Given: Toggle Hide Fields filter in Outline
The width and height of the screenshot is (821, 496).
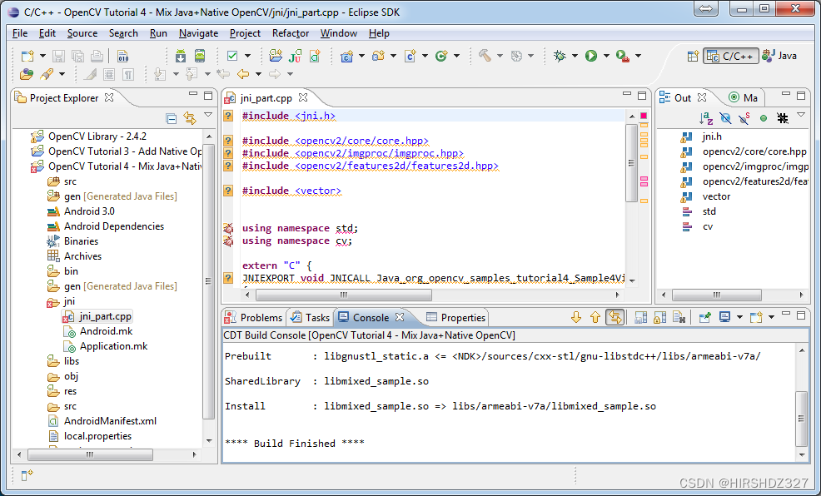Looking at the screenshot, I should [725, 119].
